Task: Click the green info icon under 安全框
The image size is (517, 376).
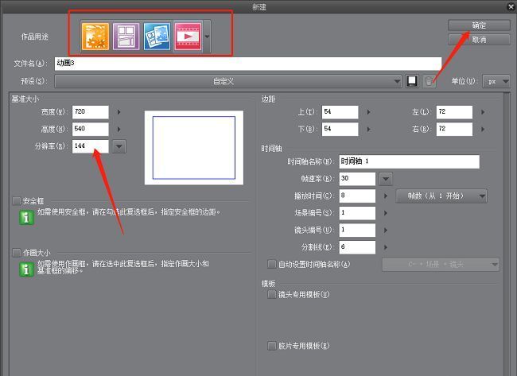Action: point(25,215)
